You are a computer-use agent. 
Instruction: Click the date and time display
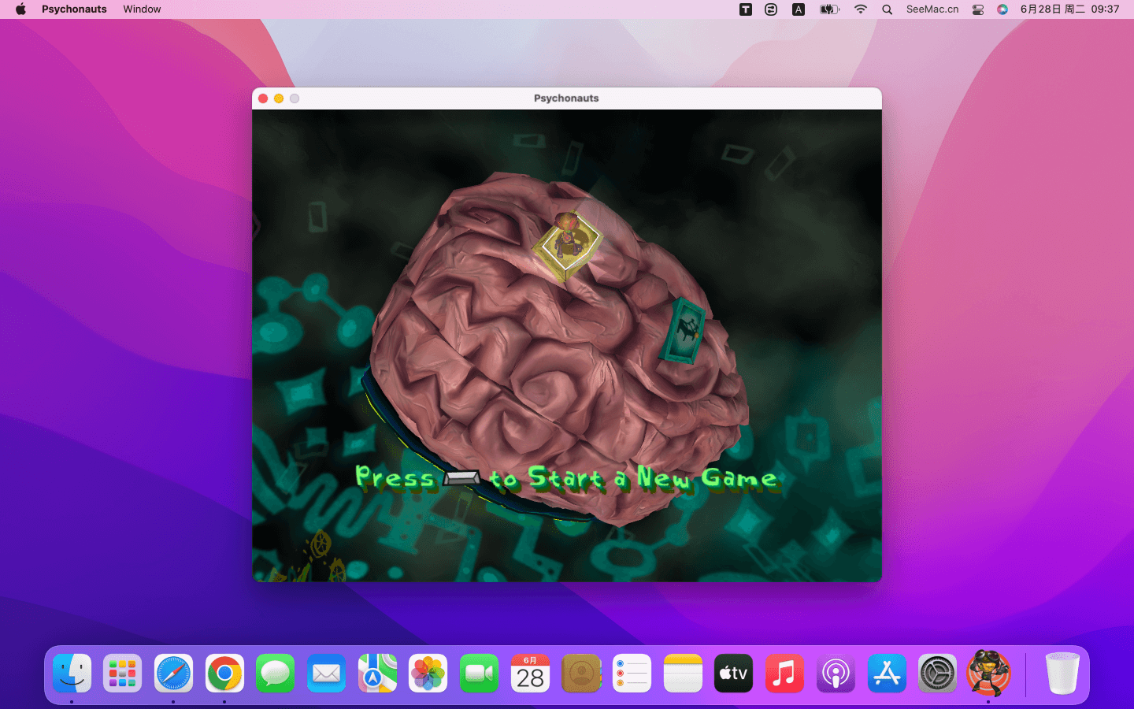pyautogui.click(x=1069, y=9)
